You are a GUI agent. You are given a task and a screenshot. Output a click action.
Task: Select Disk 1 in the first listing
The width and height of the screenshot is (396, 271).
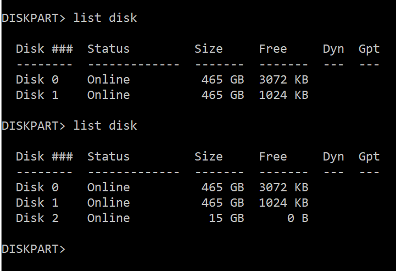pyautogui.click(x=37, y=95)
